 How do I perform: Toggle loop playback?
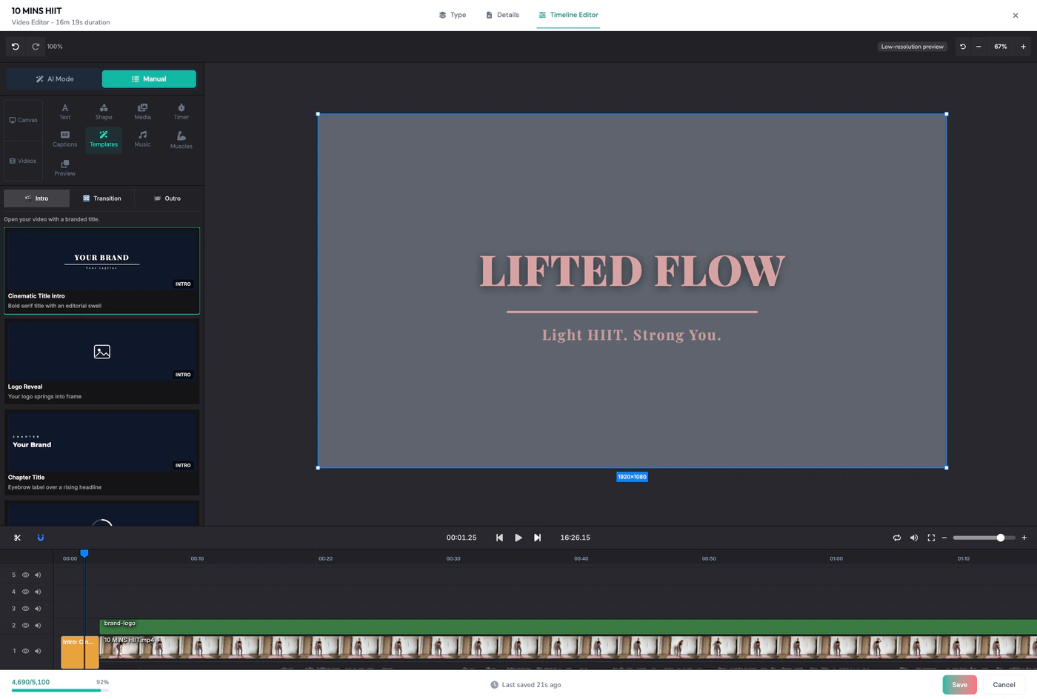pos(897,538)
